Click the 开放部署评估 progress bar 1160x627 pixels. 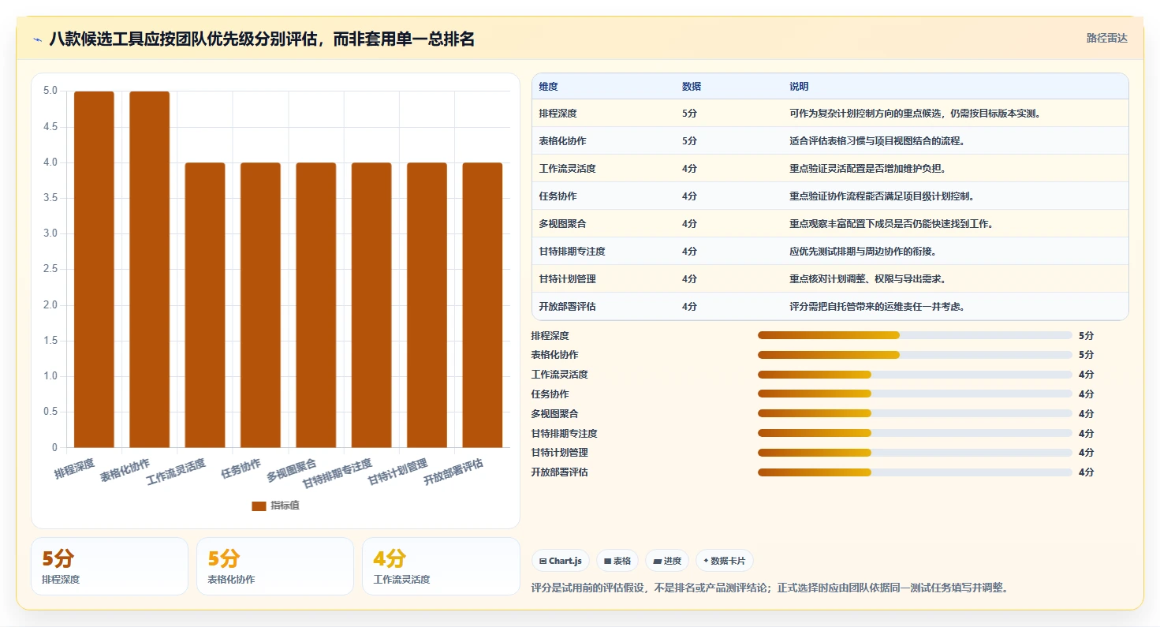[x=915, y=472]
